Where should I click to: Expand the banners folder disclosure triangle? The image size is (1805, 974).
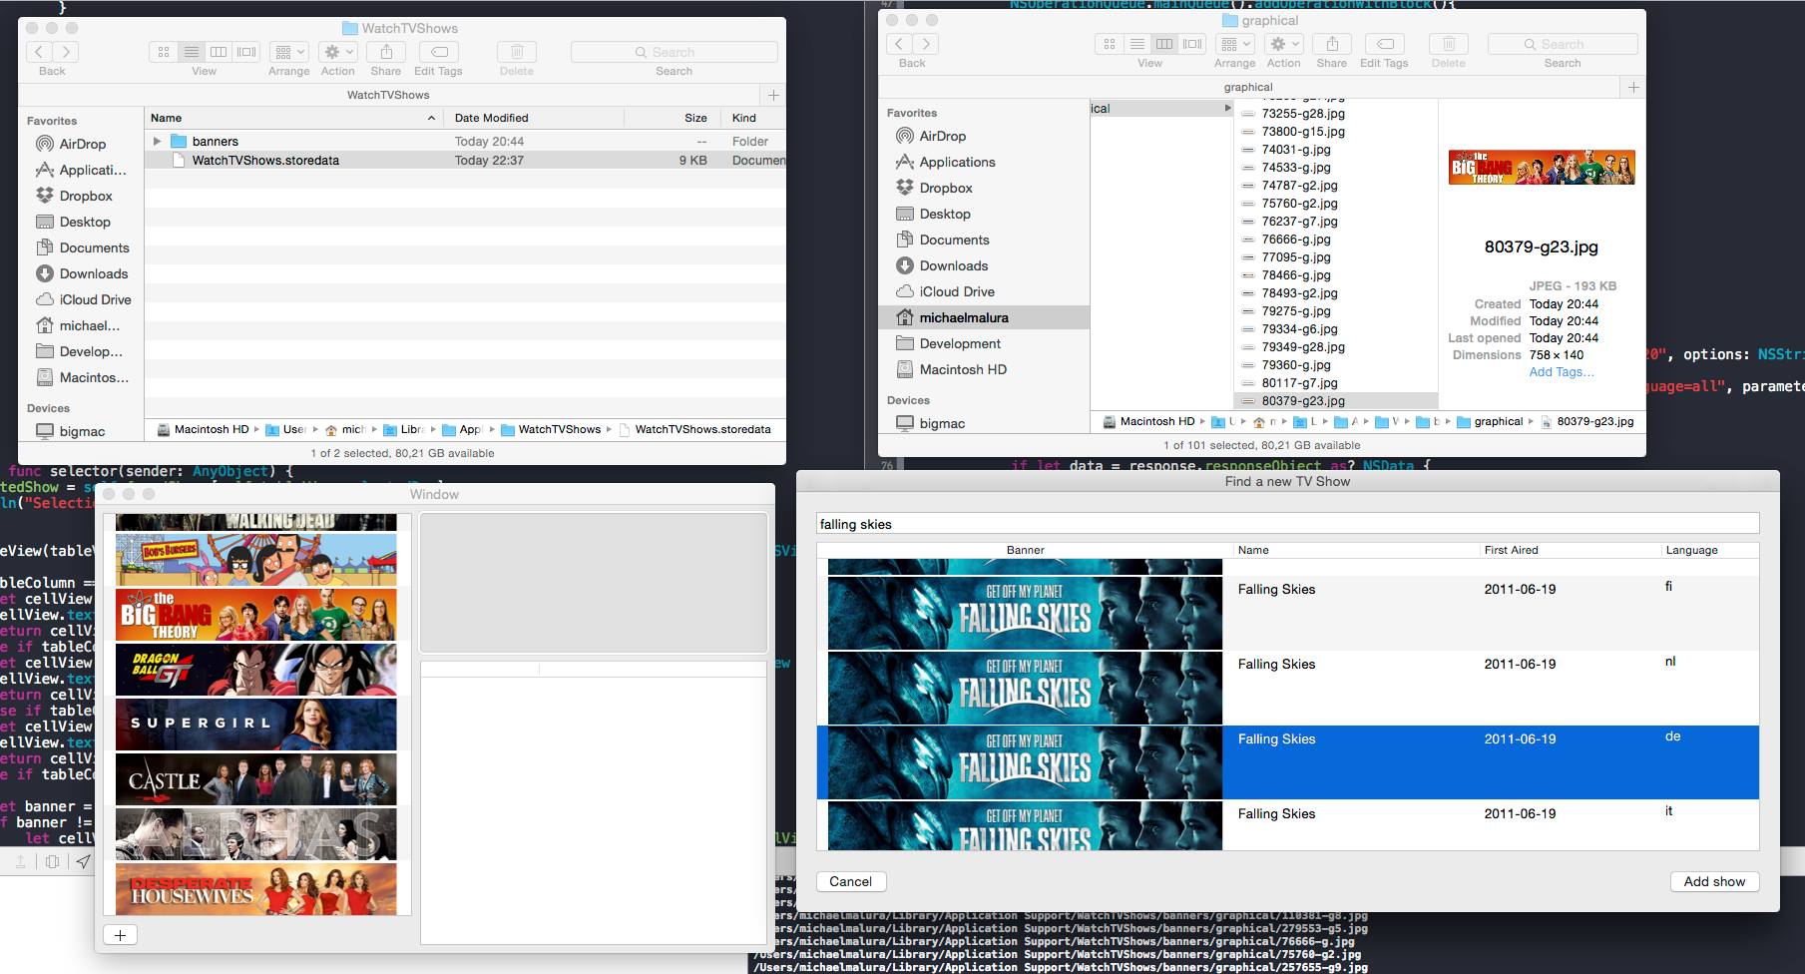pos(157,141)
